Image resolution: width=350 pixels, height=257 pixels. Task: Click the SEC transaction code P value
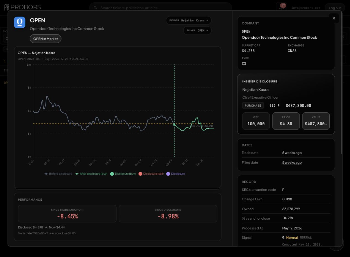[283, 190]
